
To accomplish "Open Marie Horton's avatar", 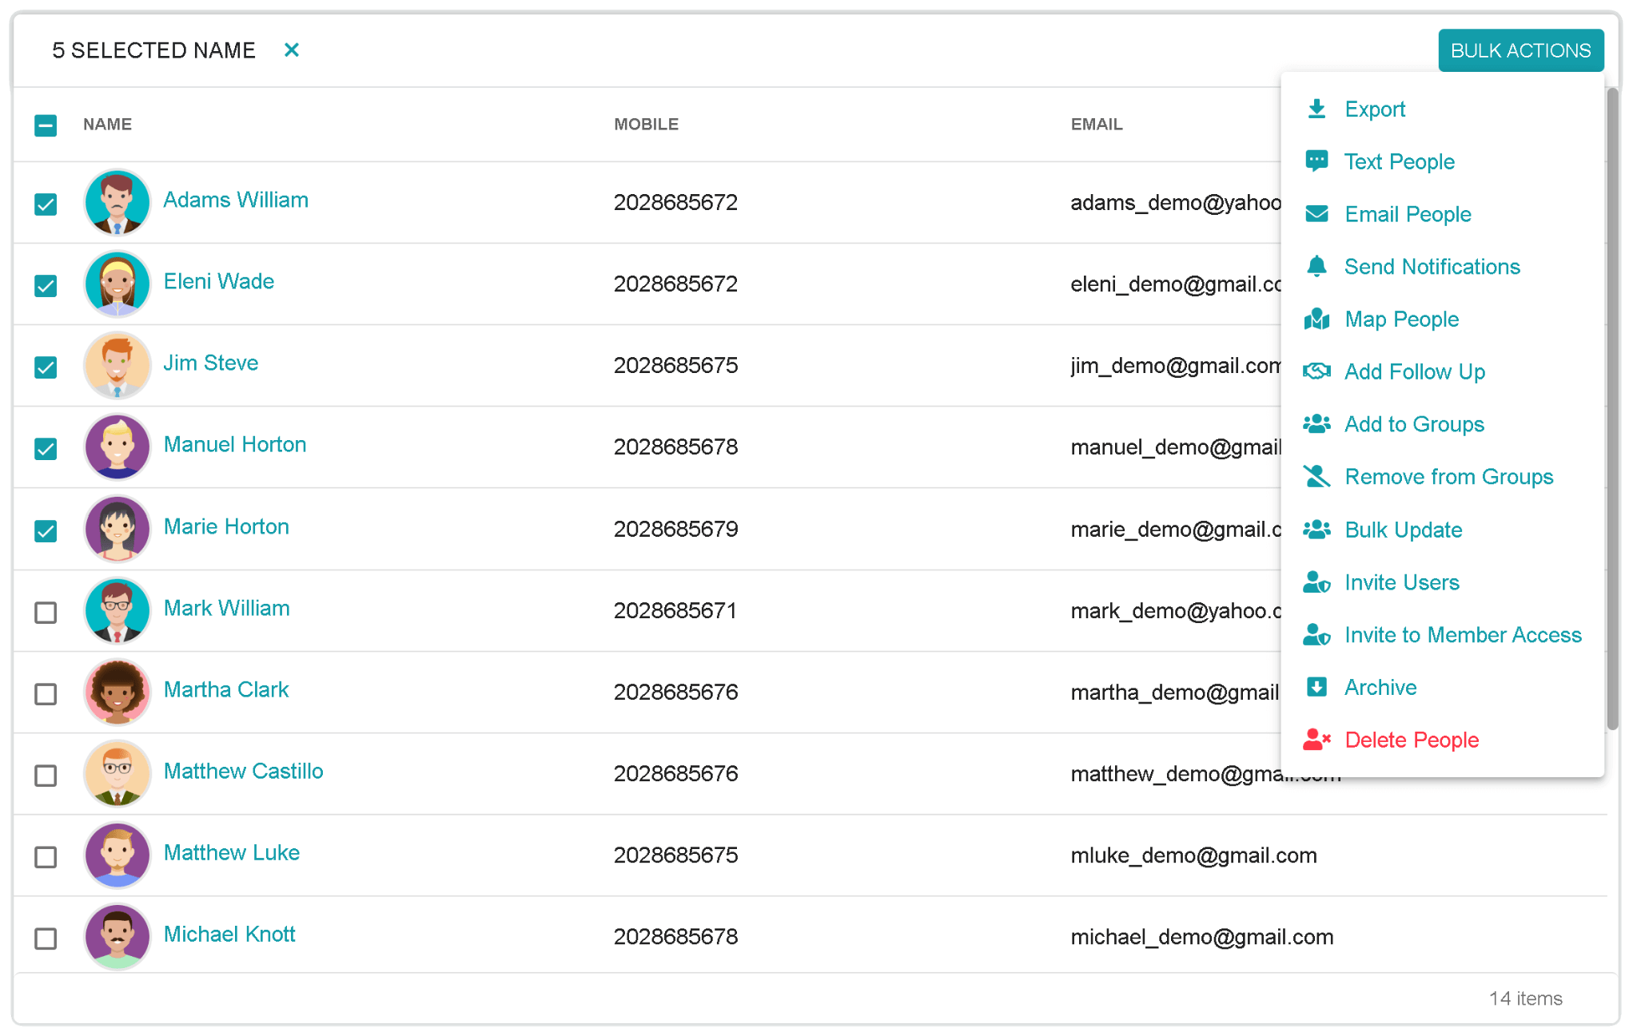I will click(x=117, y=529).
